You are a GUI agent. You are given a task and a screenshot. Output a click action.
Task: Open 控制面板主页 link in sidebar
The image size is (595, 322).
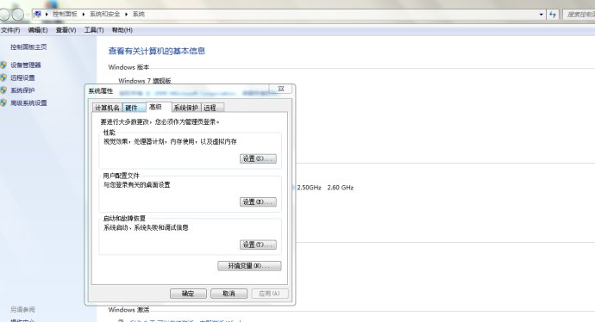pos(28,47)
